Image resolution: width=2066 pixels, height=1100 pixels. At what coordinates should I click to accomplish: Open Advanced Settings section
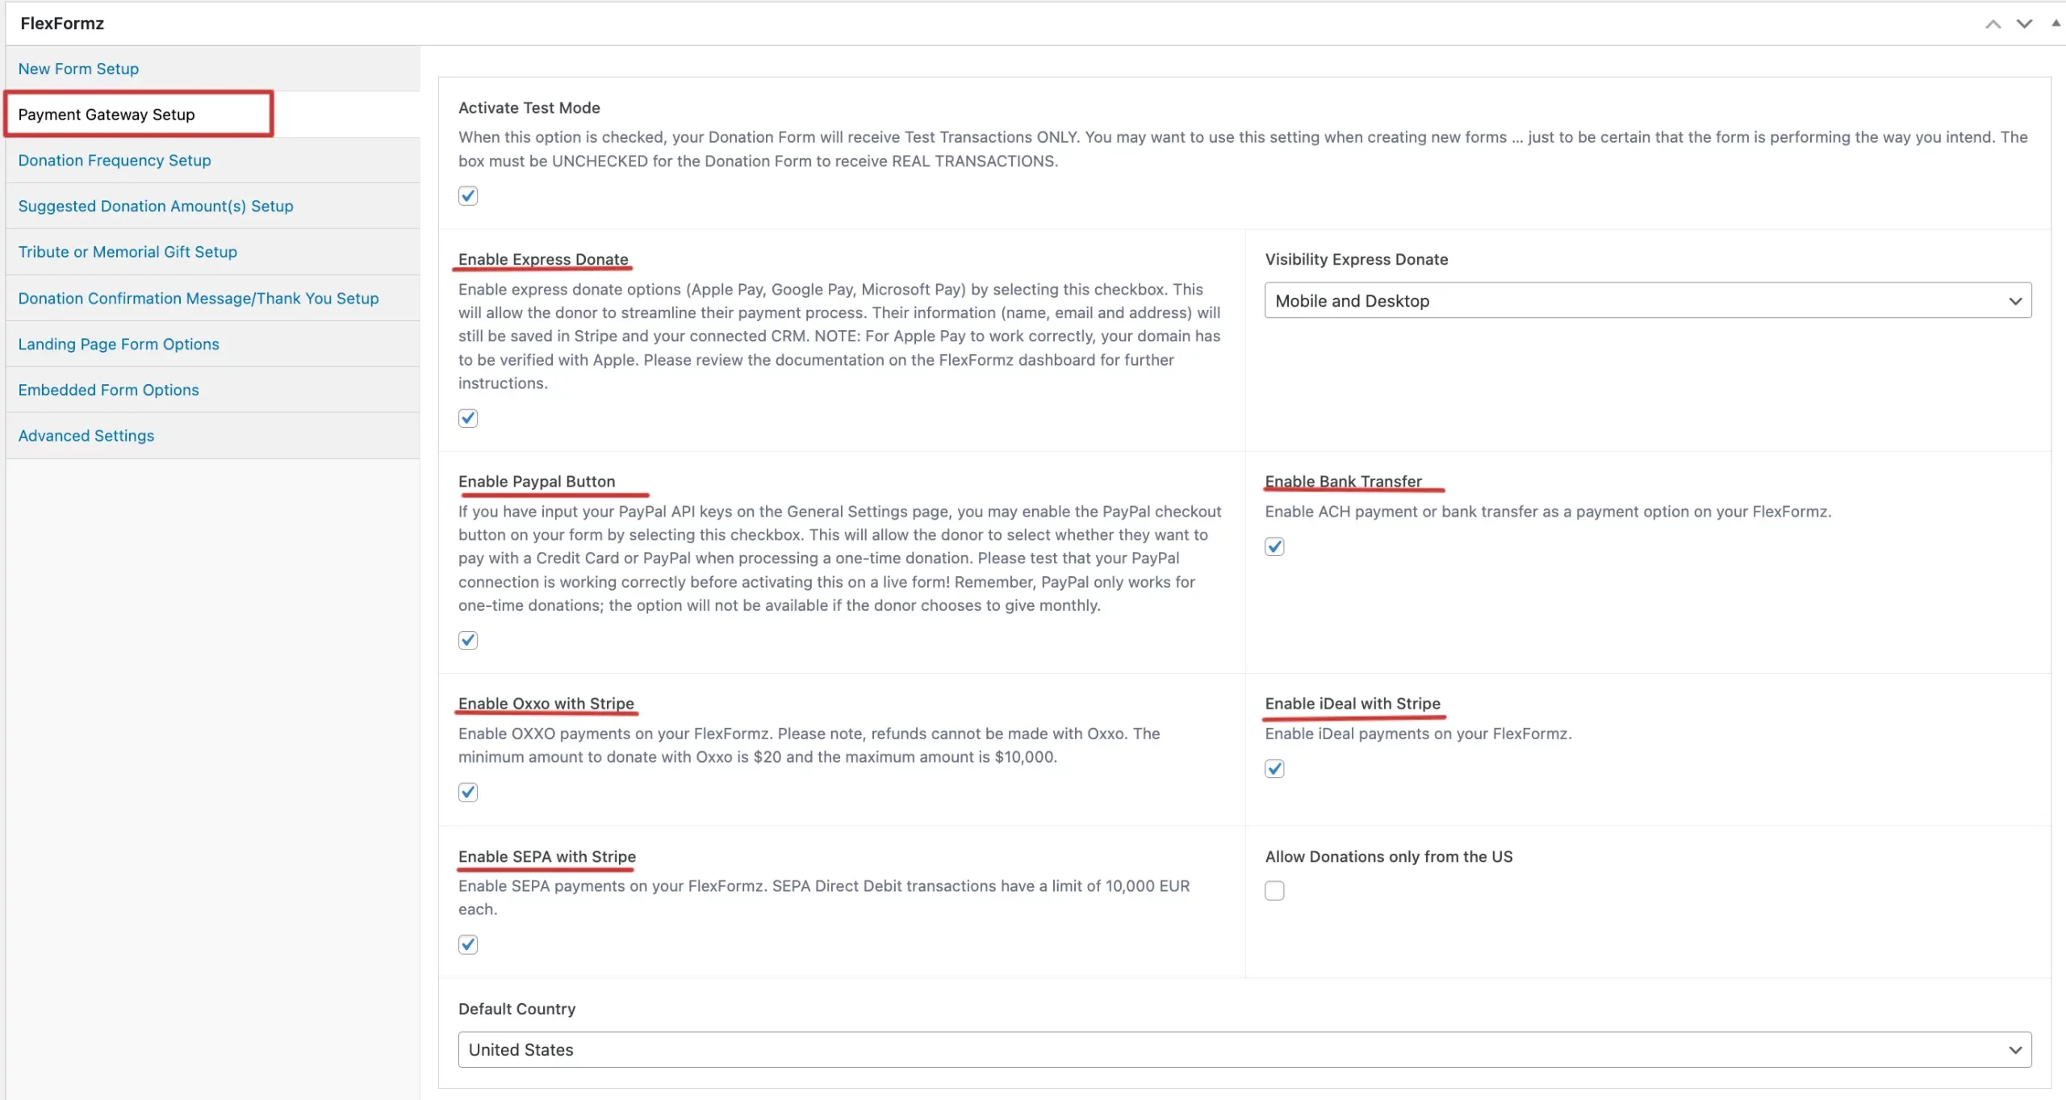86,436
